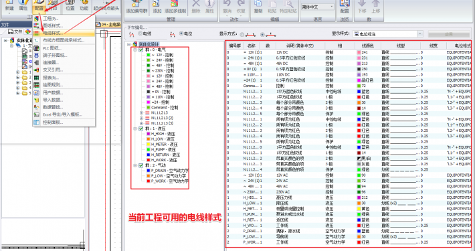Toggle the 群:0 - 电气 checkbox
This screenshot has width=475, height=251.
[x=141, y=50]
